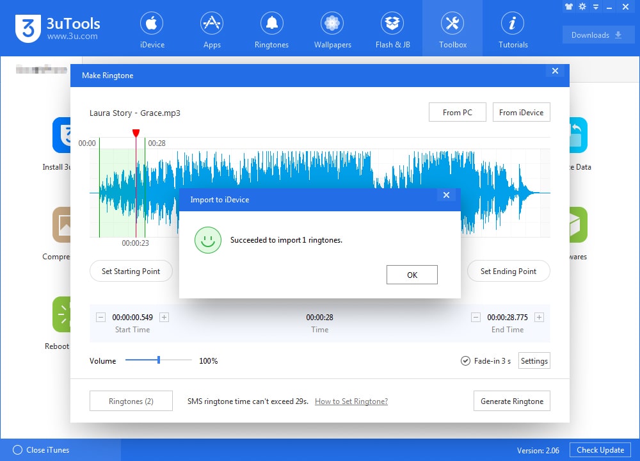The image size is (640, 461).
Task: Open the Ringtones section
Action: click(271, 29)
